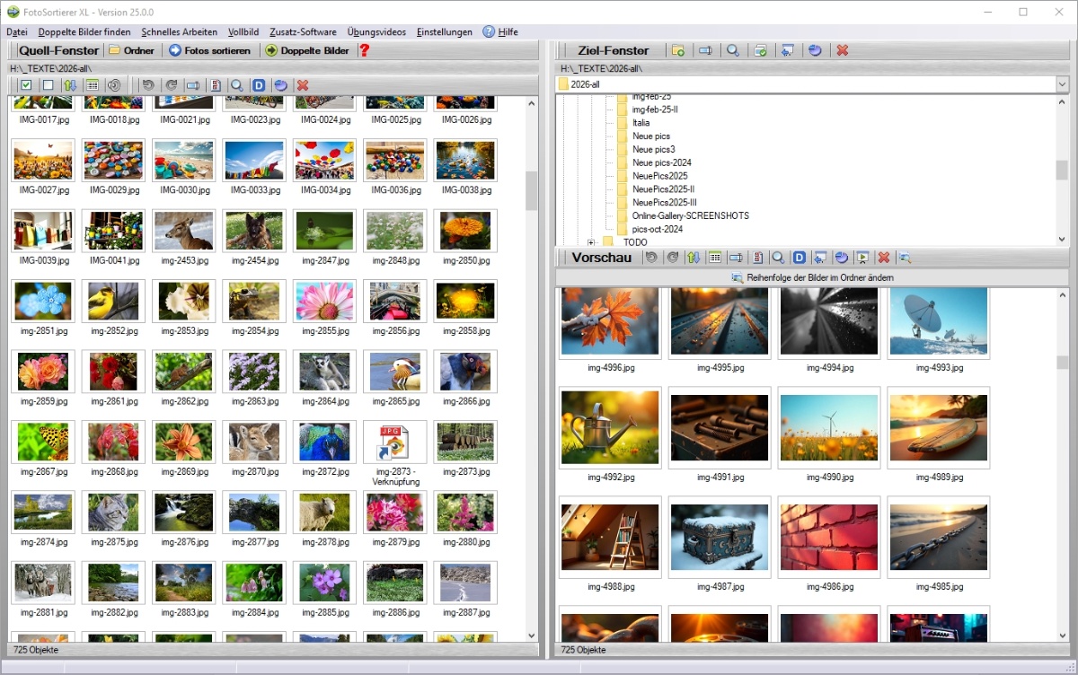Select preview thumbnail img-4989.jpg
The height and width of the screenshot is (675, 1078).
[938, 428]
